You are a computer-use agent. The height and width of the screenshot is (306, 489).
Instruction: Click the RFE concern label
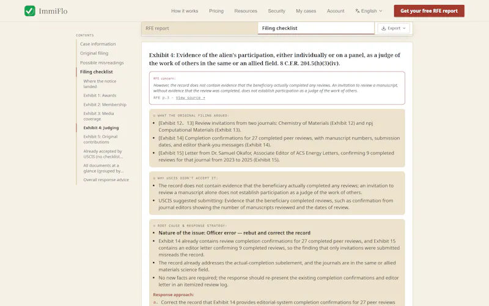tap(164, 78)
